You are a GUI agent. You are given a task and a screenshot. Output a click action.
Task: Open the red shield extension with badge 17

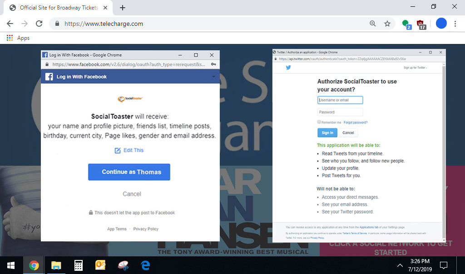pyautogui.click(x=421, y=24)
